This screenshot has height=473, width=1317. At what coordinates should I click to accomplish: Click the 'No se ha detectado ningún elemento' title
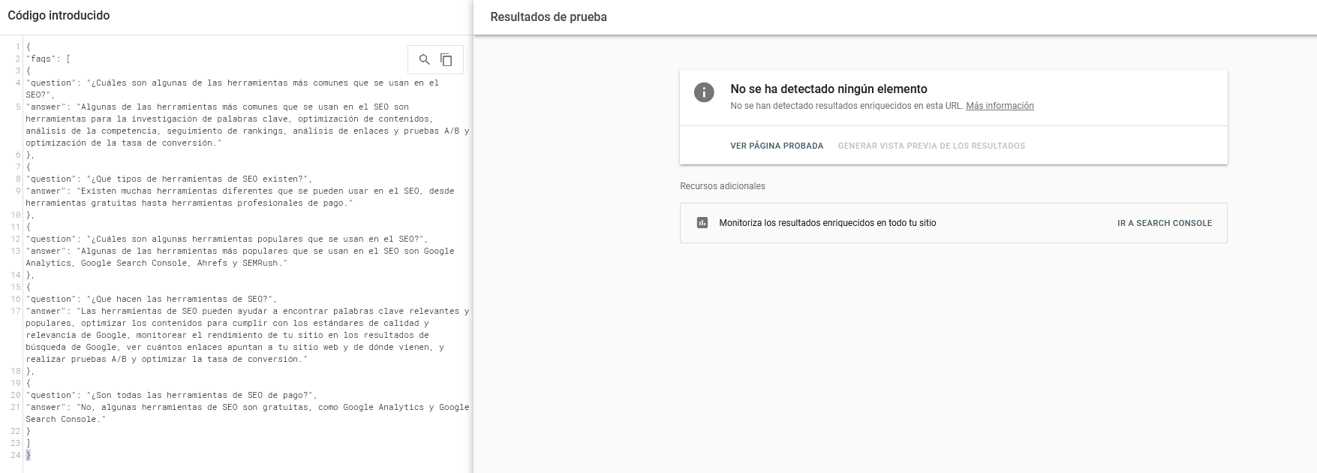click(828, 89)
